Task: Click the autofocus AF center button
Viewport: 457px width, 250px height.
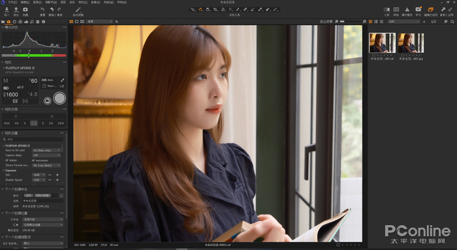Action: point(34,123)
